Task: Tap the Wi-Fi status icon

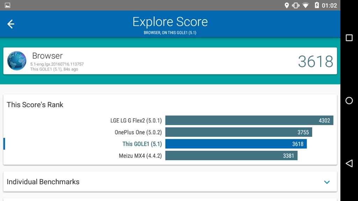Action: pyautogui.click(x=306, y=5)
